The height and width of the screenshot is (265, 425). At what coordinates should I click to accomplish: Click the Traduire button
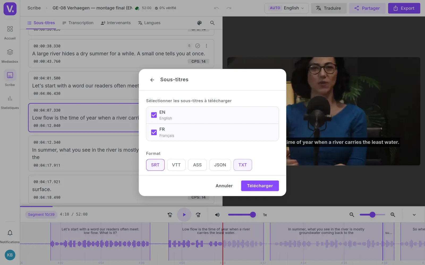pyautogui.click(x=329, y=8)
